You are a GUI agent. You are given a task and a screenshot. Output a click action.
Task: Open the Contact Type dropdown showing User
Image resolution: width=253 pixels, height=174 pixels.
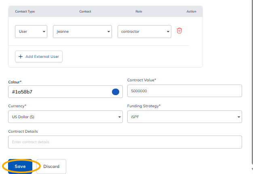coord(31,32)
